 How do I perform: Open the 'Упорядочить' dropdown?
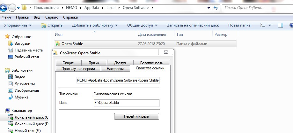click(18, 25)
